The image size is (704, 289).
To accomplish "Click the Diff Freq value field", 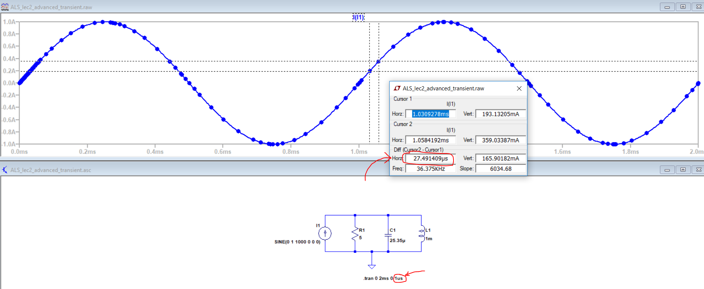I will tap(430, 169).
